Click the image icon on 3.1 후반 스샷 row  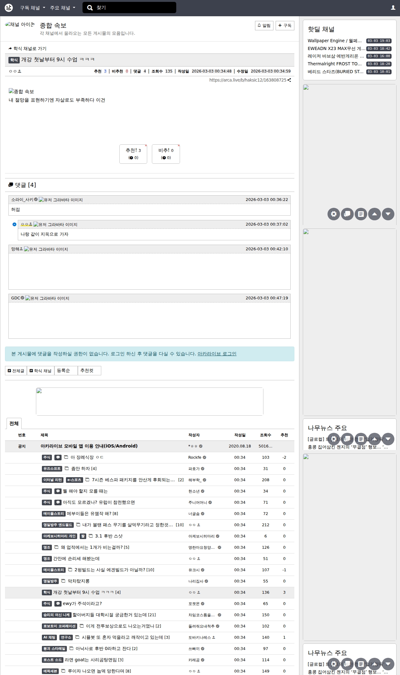[91, 536]
